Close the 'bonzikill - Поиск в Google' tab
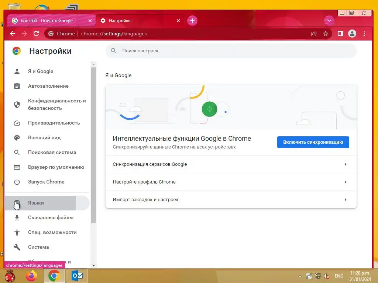This screenshot has width=378, height=283. point(90,21)
